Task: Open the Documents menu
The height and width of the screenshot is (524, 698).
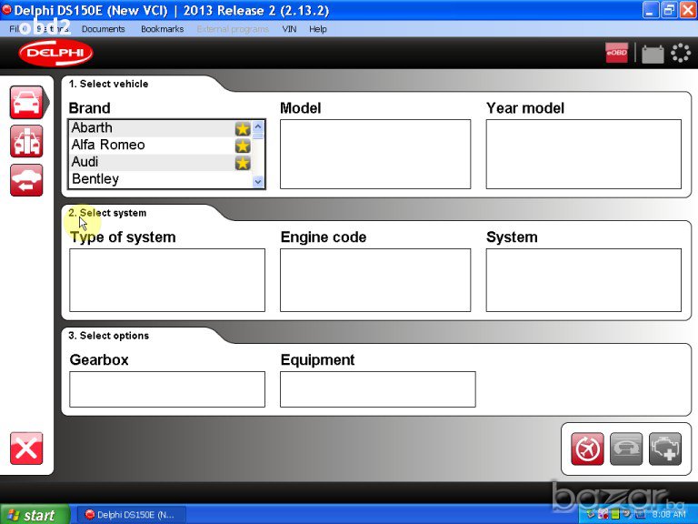Action: (103, 29)
